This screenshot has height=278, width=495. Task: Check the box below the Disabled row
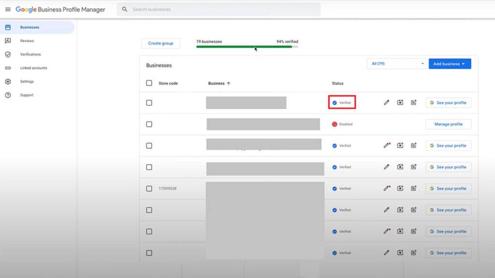pyautogui.click(x=149, y=146)
